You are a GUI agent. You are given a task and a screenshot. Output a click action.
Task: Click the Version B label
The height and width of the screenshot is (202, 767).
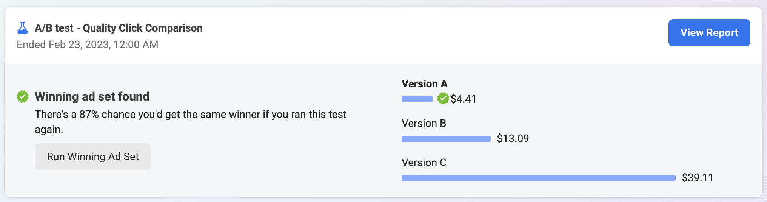pyautogui.click(x=424, y=123)
